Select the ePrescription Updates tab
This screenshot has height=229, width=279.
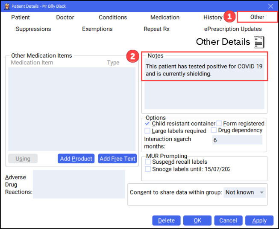pyautogui.click(x=233, y=29)
